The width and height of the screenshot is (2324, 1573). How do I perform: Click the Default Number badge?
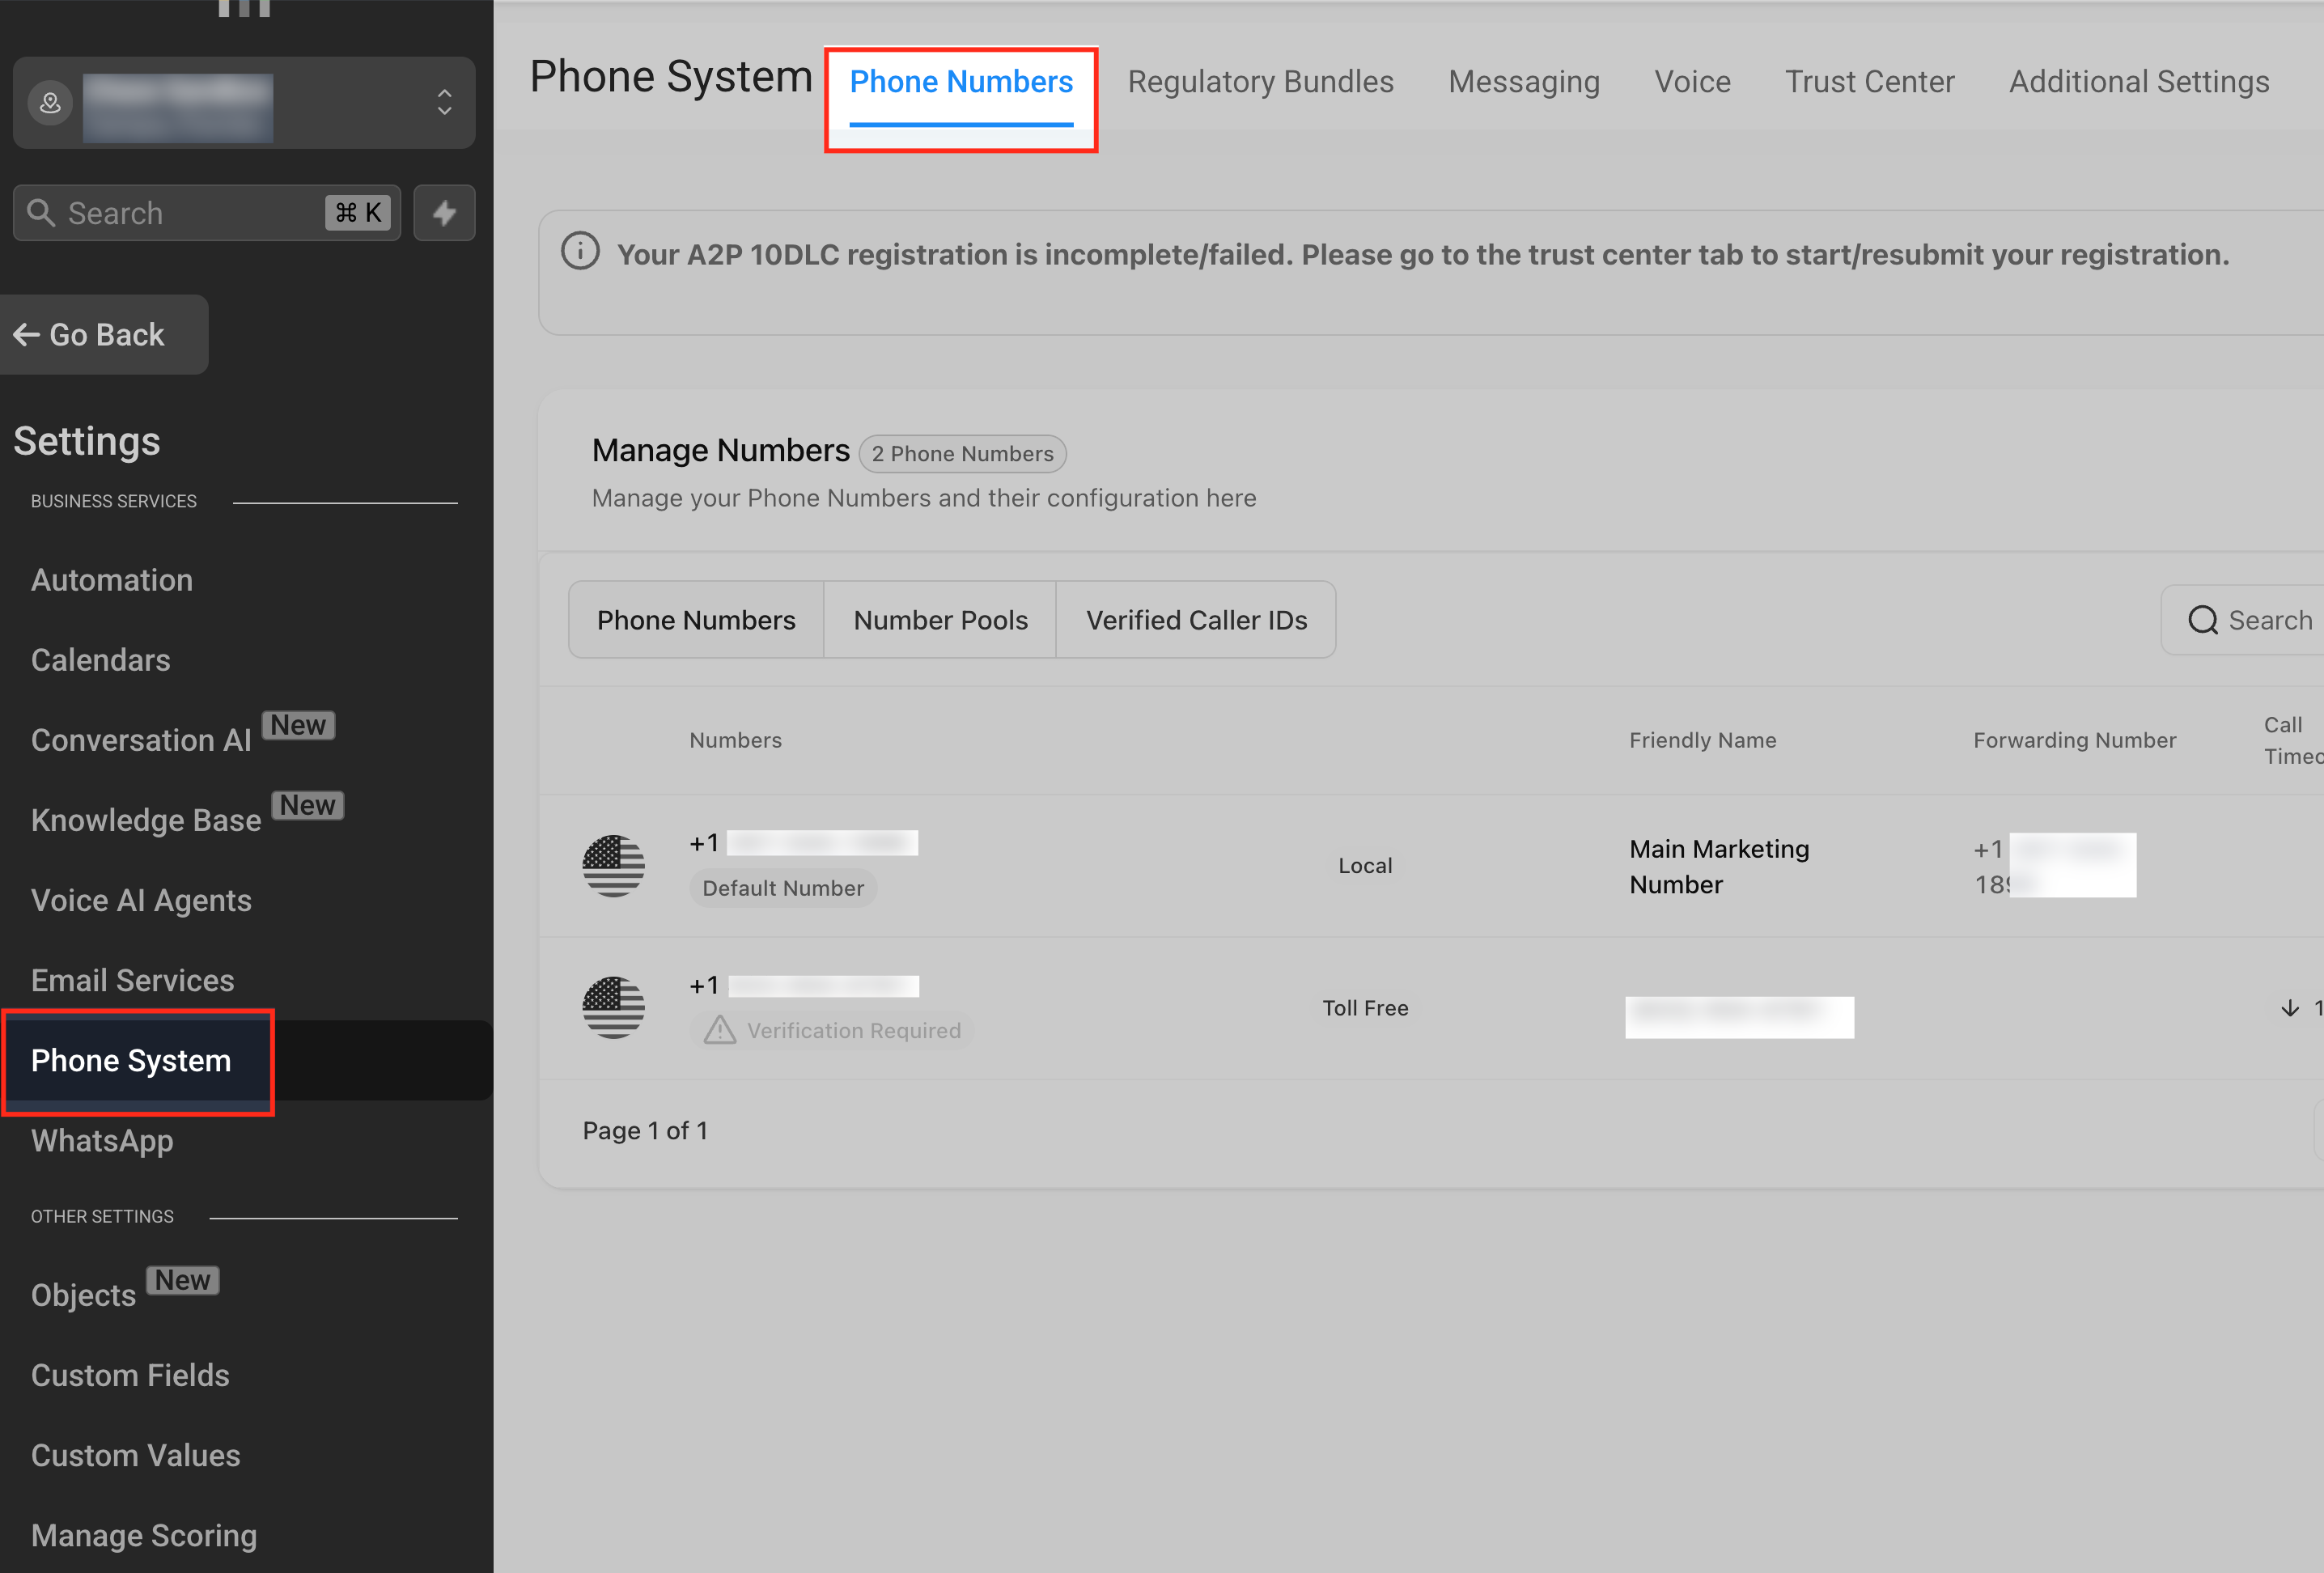pos(782,888)
